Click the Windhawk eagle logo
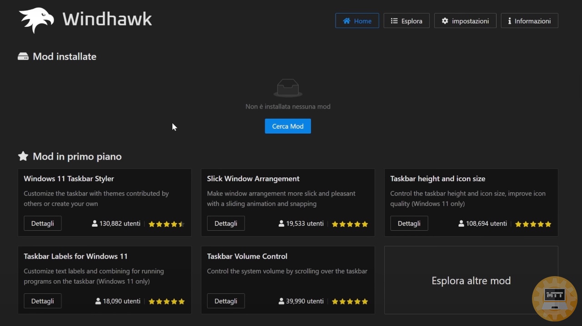 (x=36, y=20)
